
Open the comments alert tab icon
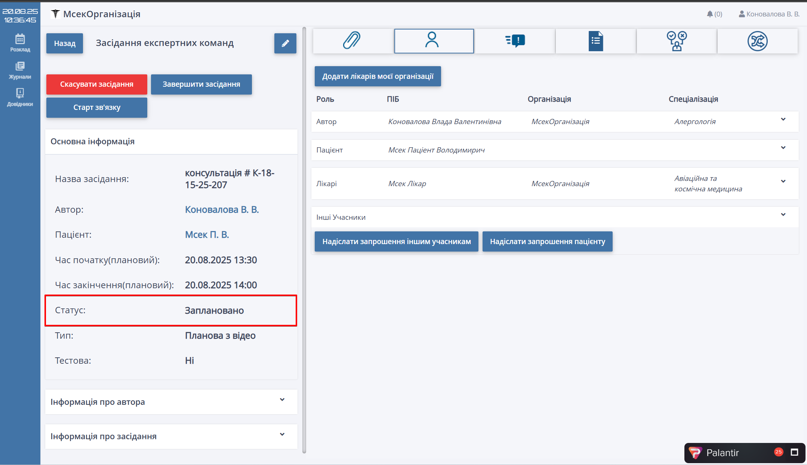click(515, 41)
